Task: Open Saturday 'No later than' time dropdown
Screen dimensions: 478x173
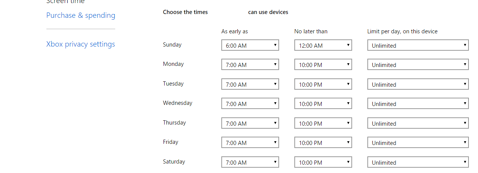Action: [323, 162]
